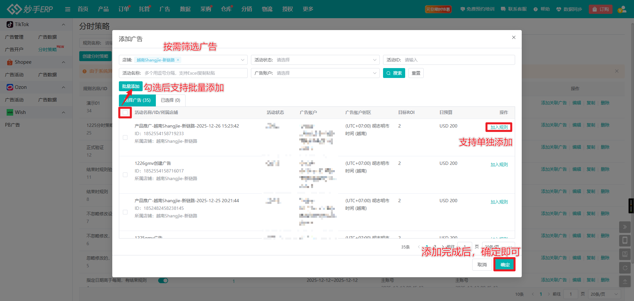Image resolution: width=634 pixels, height=301 pixels.
Task: Click the 确定 confirm button
Action: pos(505,265)
